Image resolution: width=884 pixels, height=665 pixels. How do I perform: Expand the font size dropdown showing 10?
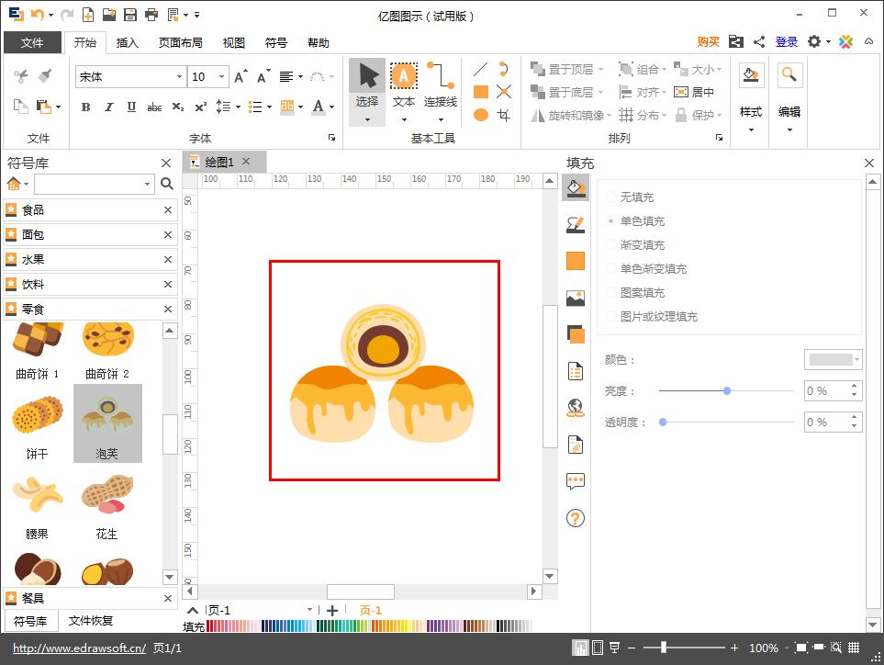(x=219, y=77)
